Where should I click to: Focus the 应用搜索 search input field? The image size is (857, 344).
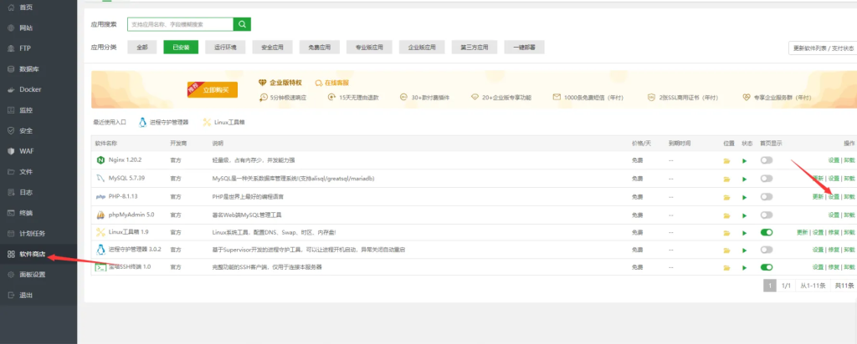coord(181,24)
